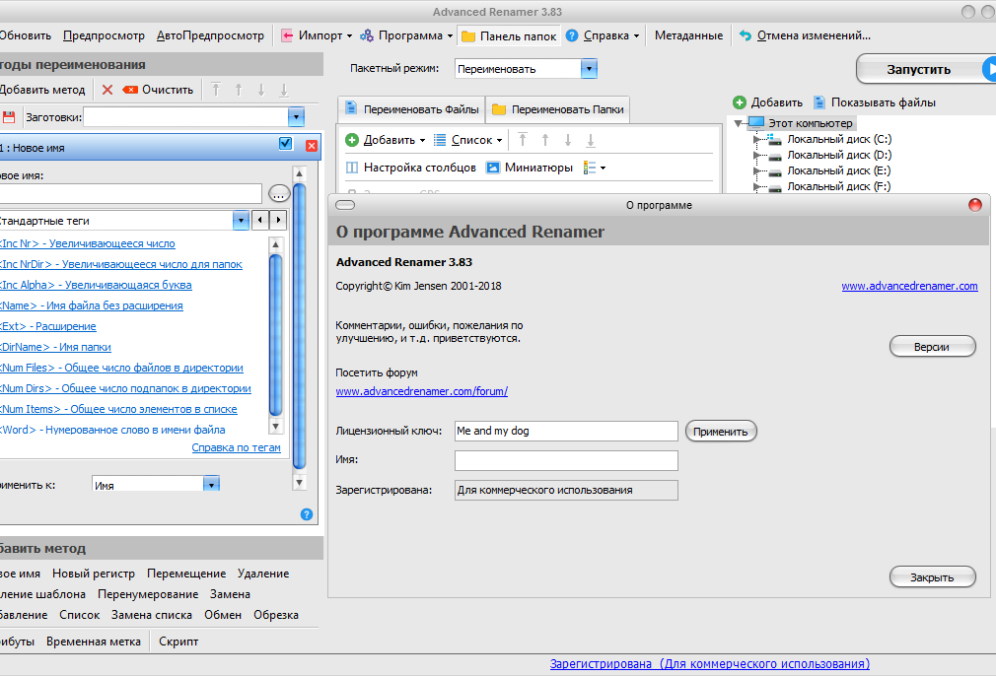
Task: Click Предпросмотр in the toolbar
Action: coord(104,35)
